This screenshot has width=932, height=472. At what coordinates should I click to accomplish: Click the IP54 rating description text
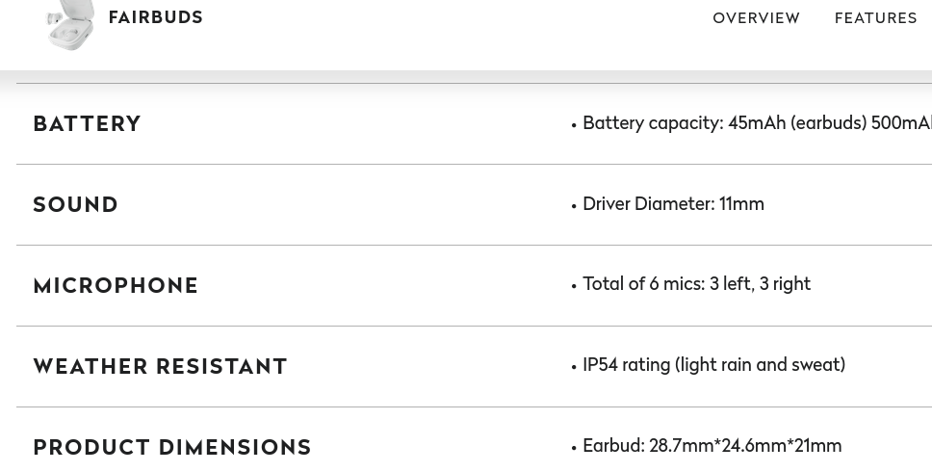(713, 365)
